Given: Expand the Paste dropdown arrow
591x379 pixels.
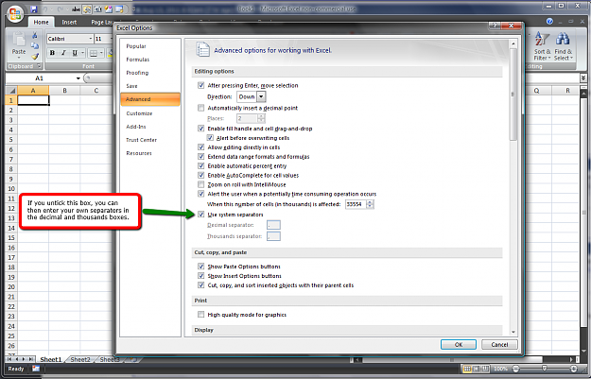Looking at the screenshot, I should tap(19, 58).
